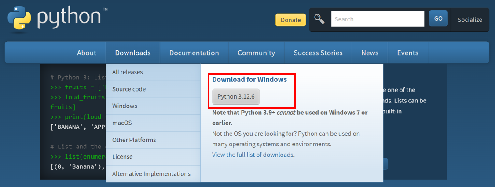The height and width of the screenshot is (187, 495).
Task: Expand the Community menu
Action: 256,53
